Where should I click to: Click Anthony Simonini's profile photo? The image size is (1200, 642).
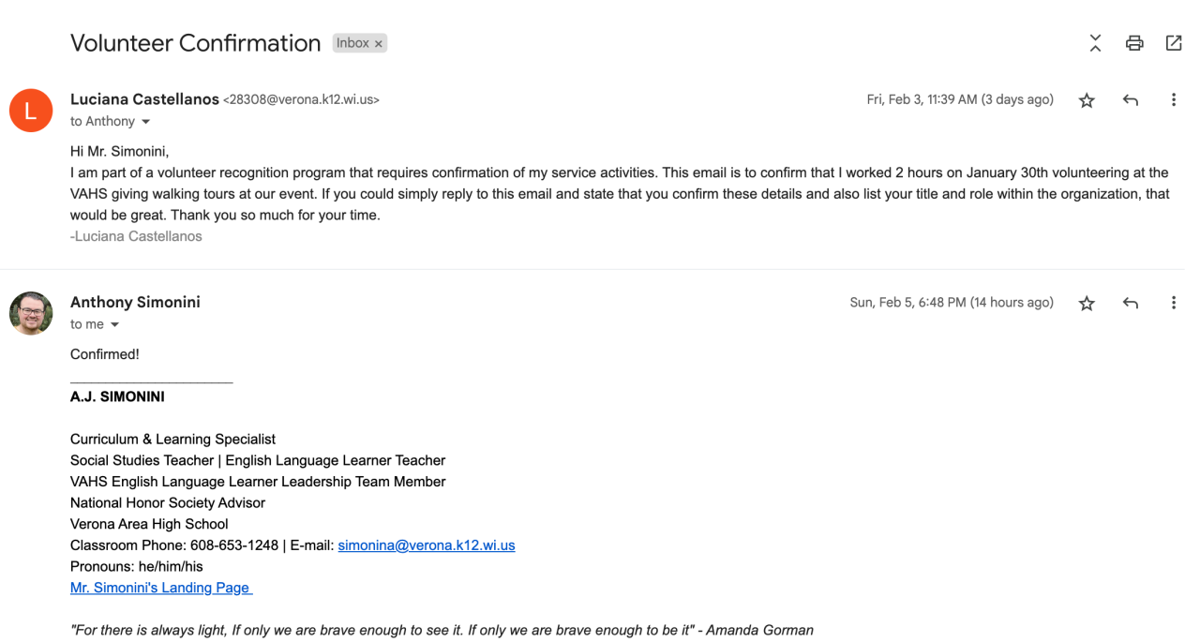(31, 313)
